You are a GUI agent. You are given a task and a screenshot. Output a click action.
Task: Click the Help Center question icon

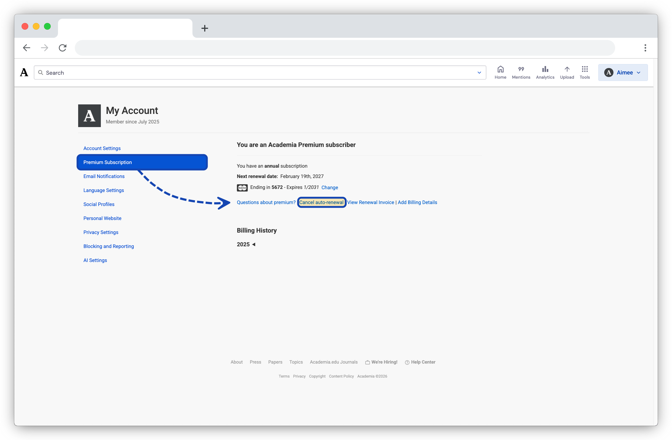click(407, 362)
